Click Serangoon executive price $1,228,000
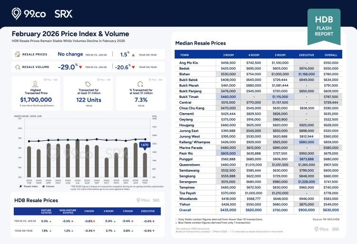The height and width of the screenshot is (244, 357). pos(307,182)
